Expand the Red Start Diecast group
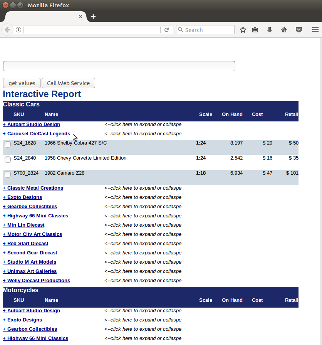 click(x=25, y=243)
